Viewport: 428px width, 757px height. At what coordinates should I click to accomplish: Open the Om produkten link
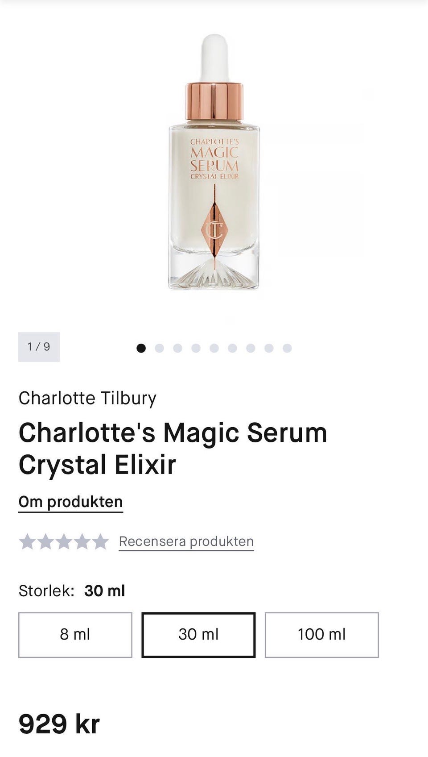(x=70, y=502)
